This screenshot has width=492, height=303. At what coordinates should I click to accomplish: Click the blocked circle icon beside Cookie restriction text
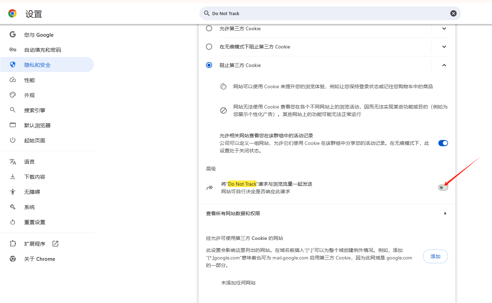(223, 110)
